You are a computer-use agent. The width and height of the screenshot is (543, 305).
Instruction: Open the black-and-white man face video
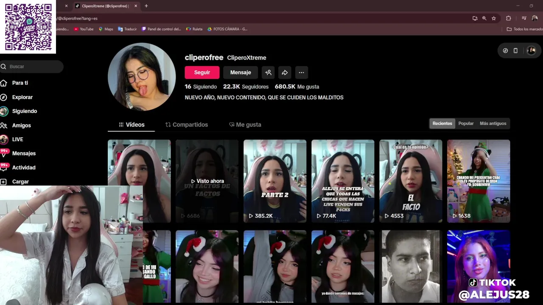(x=411, y=267)
